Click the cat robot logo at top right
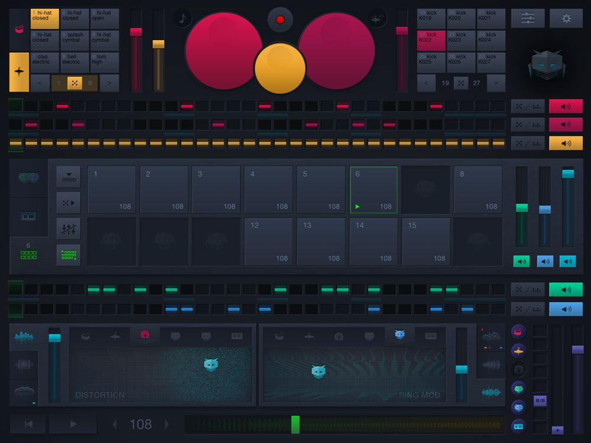 [x=547, y=65]
